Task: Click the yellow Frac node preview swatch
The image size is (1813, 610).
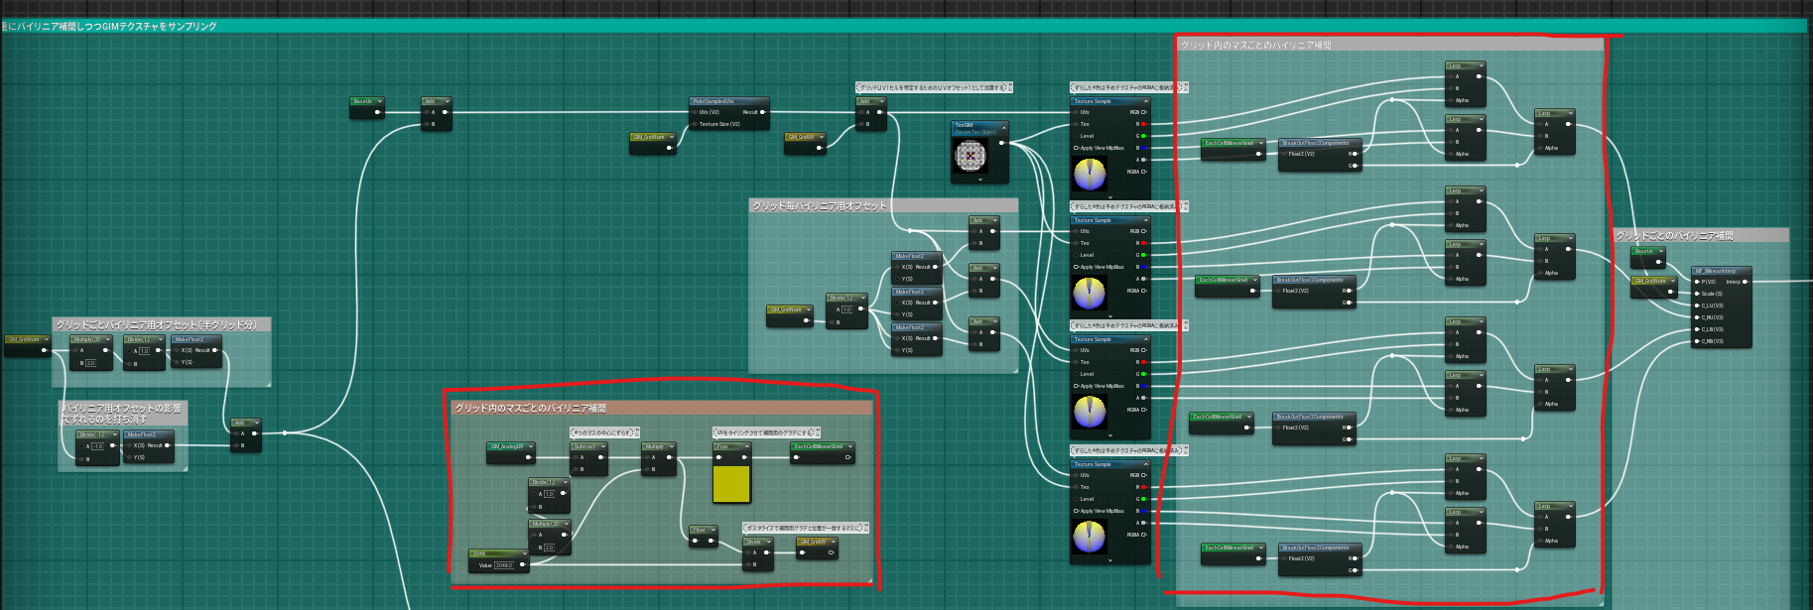Action: coord(731,484)
